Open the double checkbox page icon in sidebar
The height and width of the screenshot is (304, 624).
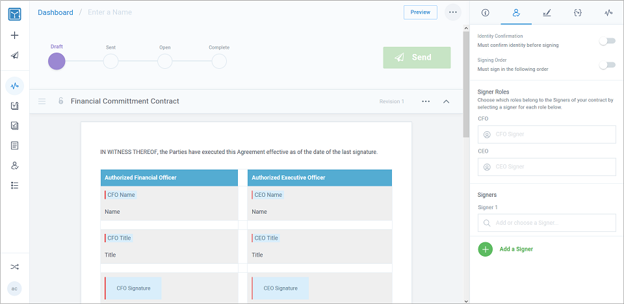tap(15, 126)
